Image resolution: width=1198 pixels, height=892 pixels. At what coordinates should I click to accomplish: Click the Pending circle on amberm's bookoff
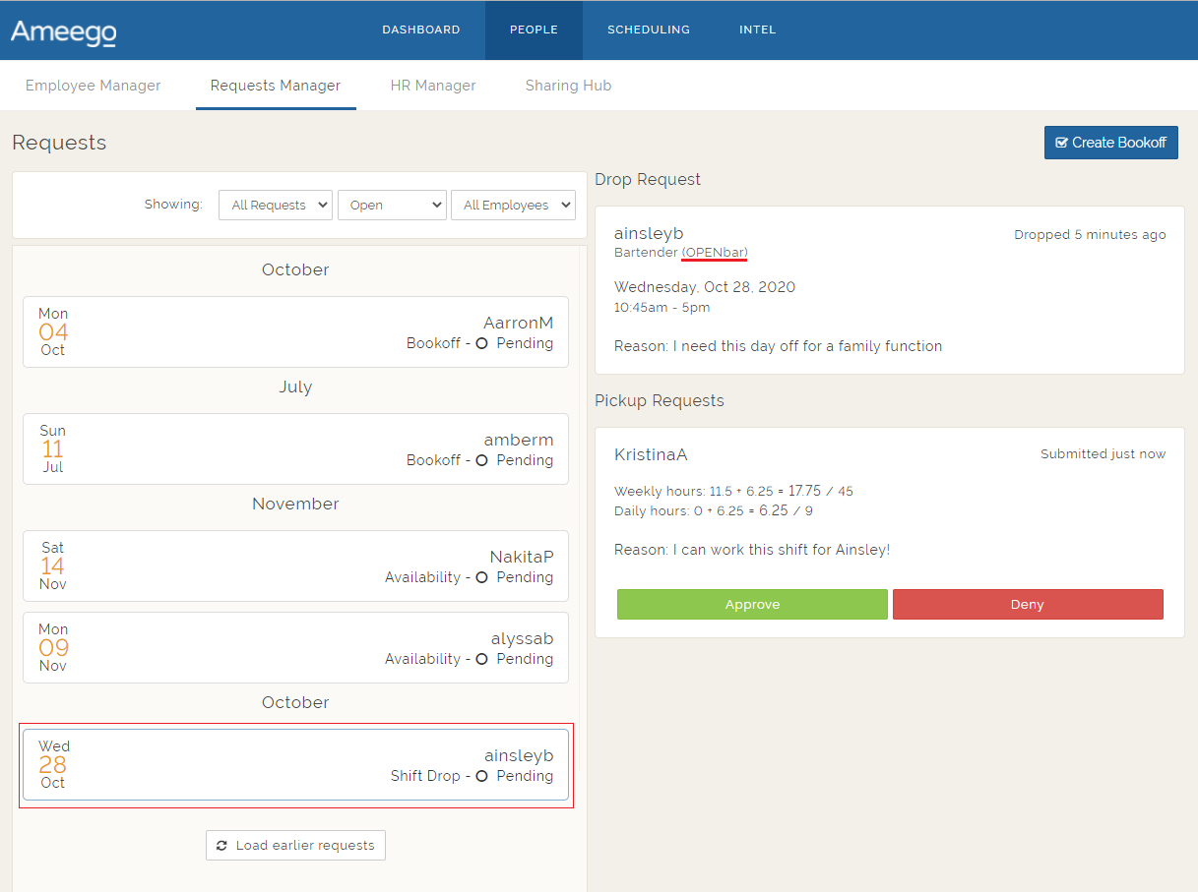[481, 460]
